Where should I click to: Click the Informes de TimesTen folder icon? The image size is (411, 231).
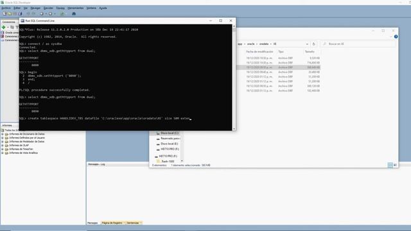tap(7, 149)
